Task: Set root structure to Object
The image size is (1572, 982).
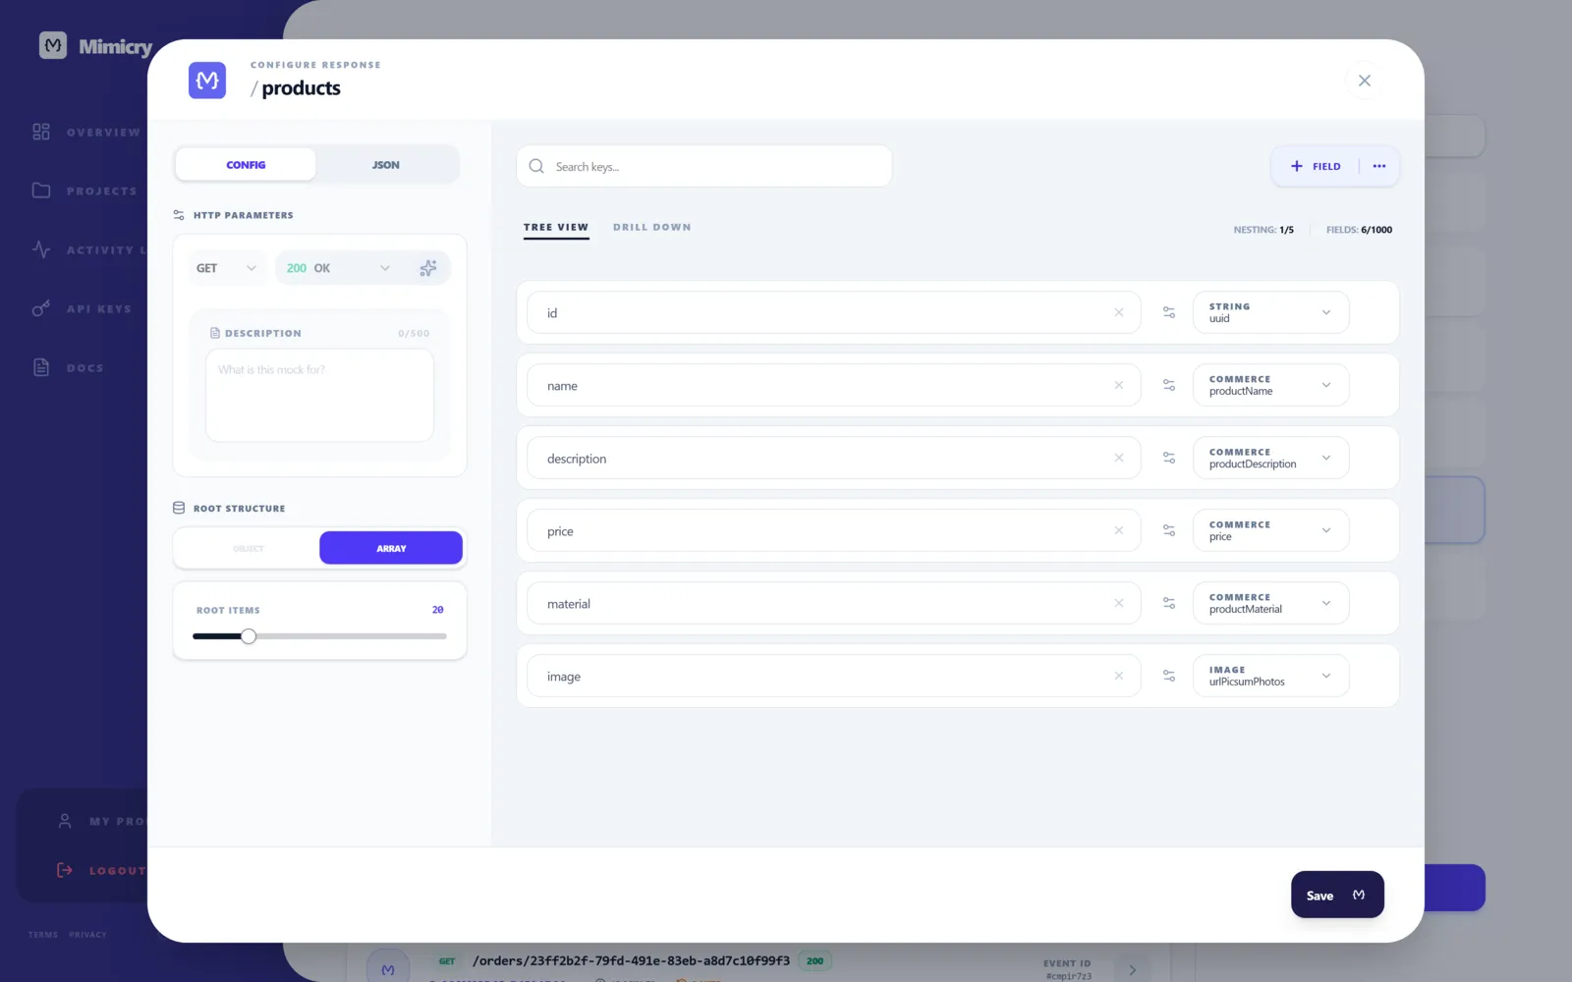Action: [x=249, y=548]
